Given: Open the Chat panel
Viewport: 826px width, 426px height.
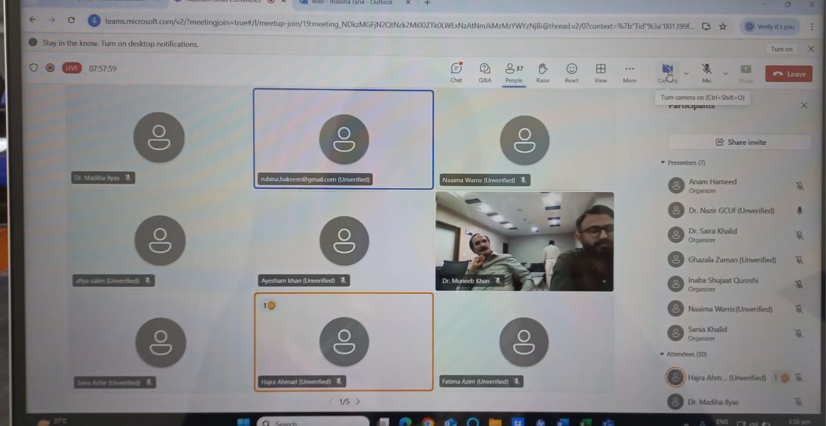Looking at the screenshot, I should pyautogui.click(x=456, y=72).
